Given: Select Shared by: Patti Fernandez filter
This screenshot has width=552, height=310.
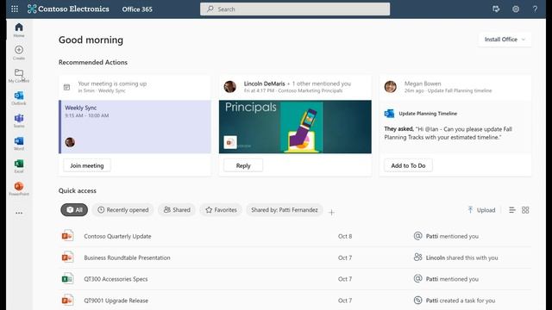Looking at the screenshot, I should click(x=285, y=210).
